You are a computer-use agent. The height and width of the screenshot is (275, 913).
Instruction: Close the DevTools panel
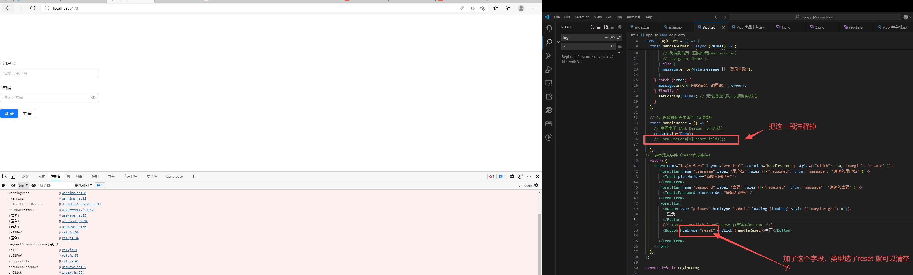[x=537, y=176]
